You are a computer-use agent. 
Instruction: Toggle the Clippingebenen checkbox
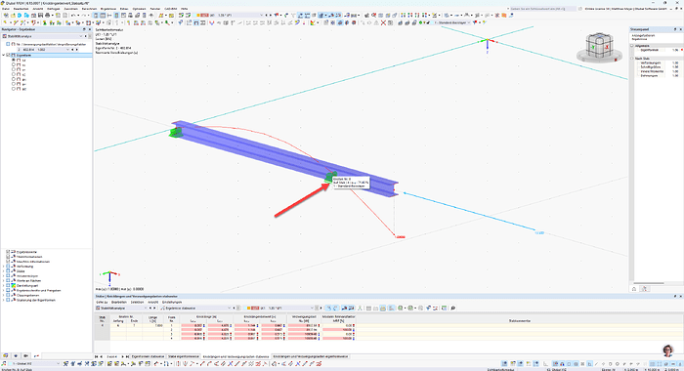[x=8, y=295]
